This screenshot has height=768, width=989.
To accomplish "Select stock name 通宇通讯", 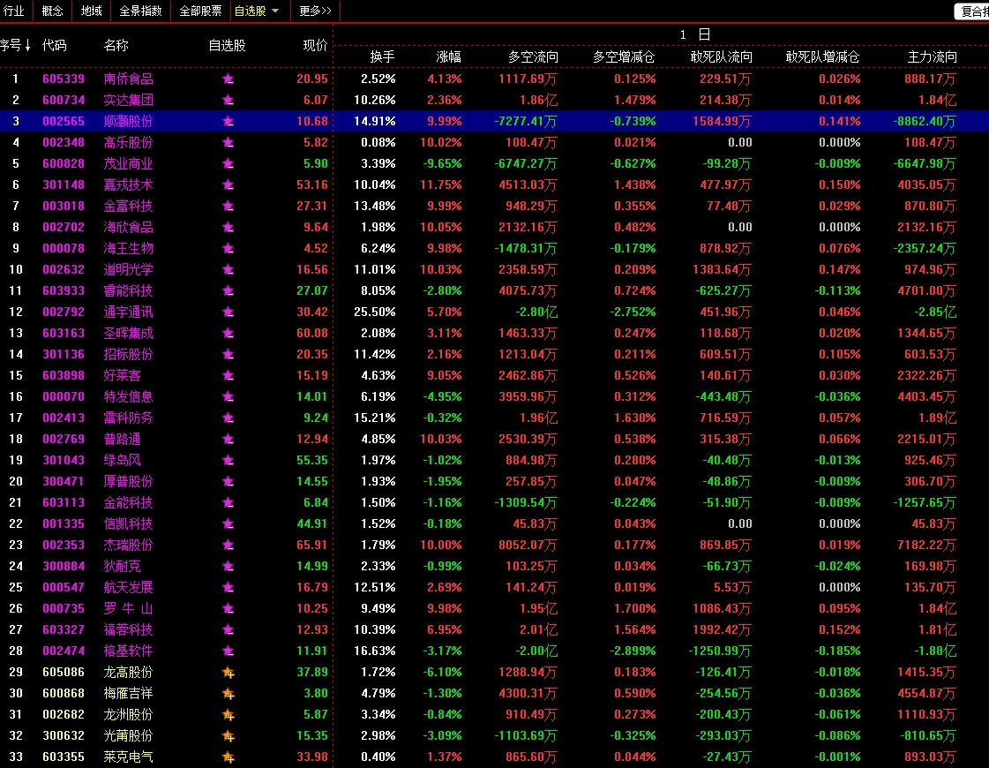I will click(x=128, y=312).
